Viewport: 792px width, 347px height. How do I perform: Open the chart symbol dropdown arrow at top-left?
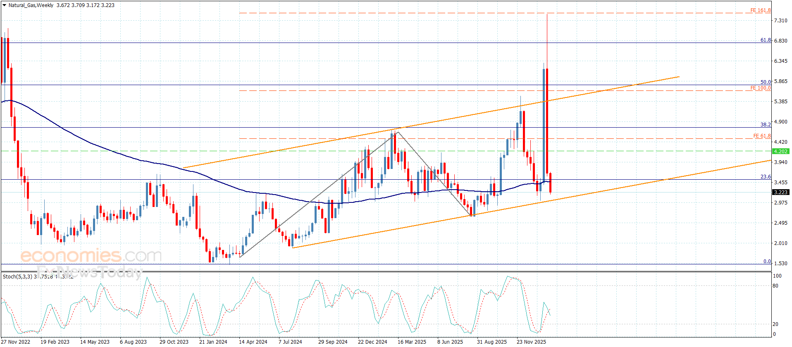[x=5, y=5]
